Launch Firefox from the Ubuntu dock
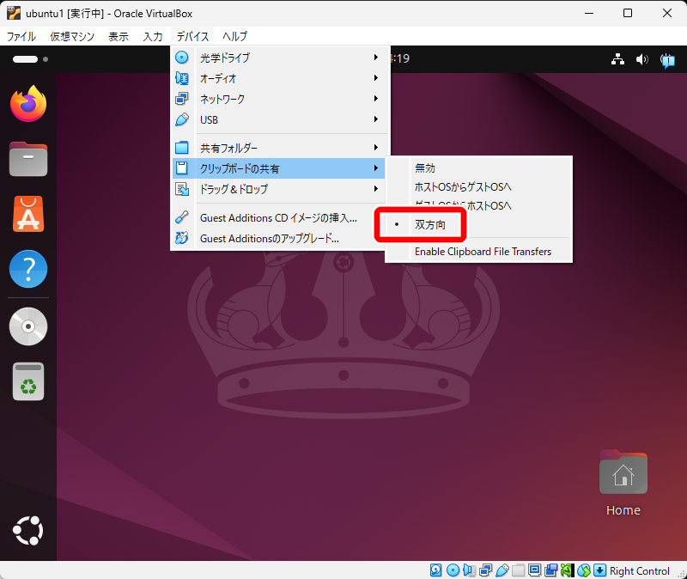 [x=28, y=104]
